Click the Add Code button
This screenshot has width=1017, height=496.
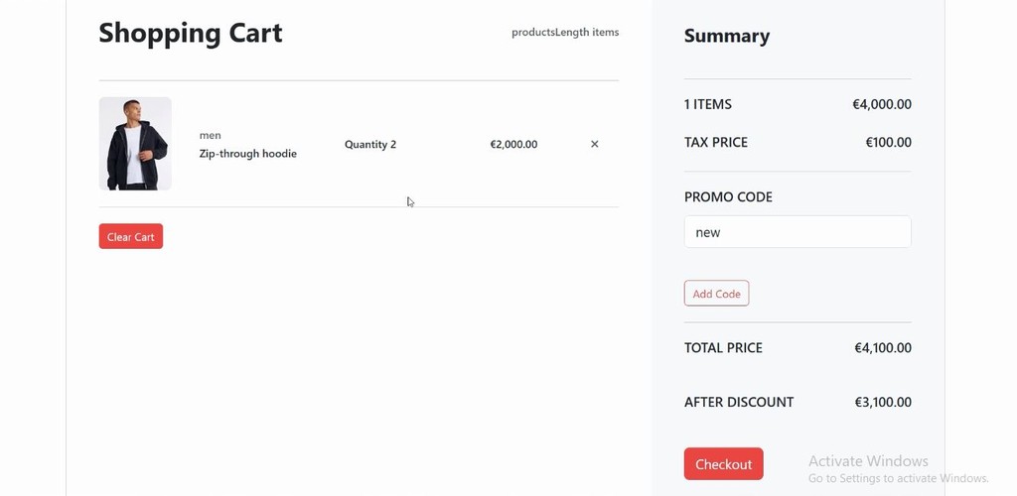pyautogui.click(x=716, y=294)
